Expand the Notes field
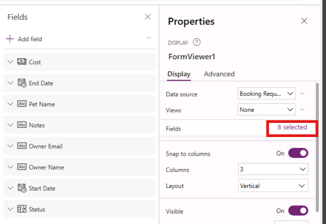The height and width of the screenshot is (224, 326). (10, 125)
